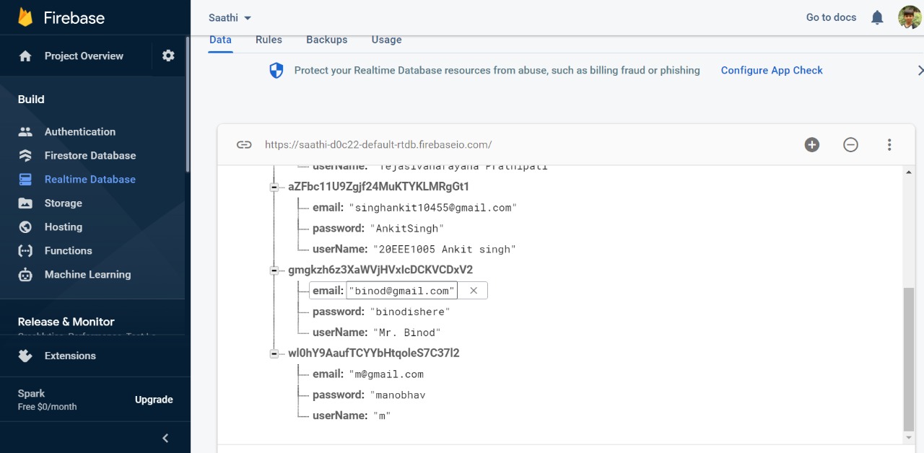The height and width of the screenshot is (453, 924).
Task: Collapse the wl0hY9AaufTCYYbHtqoleS7C37l2 node
Action: (274, 354)
